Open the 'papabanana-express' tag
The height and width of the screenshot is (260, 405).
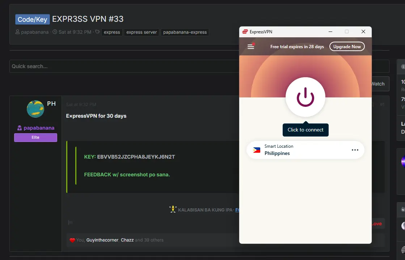pos(185,32)
